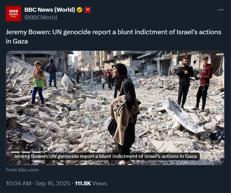
Task: Click the 'Views' label
Action: click(x=100, y=183)
